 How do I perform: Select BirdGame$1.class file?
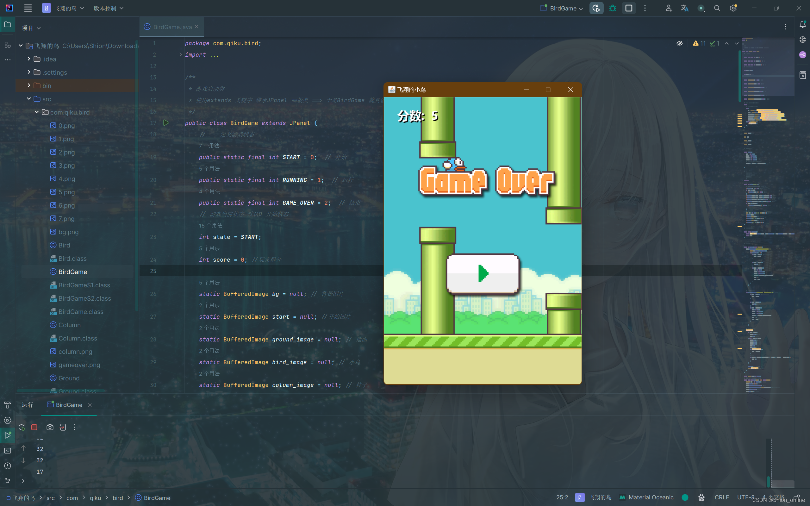pos(84,285)
